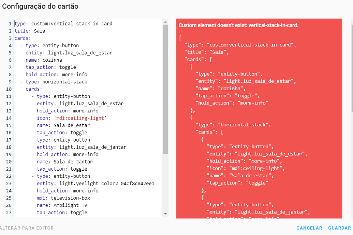
Task: Place cursor on line 1 type custom:vertical-stack-in-card
Action: tap(63, 24)
